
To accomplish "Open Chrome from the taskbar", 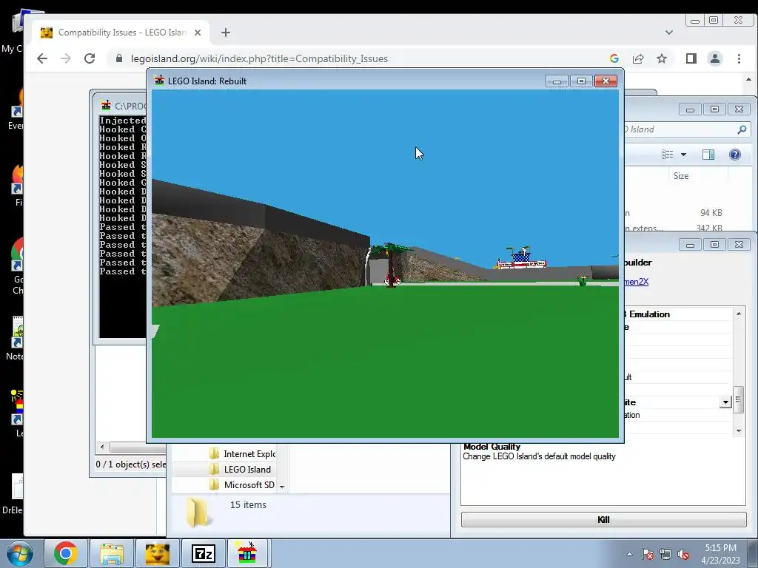I will [x=66, y=553].
